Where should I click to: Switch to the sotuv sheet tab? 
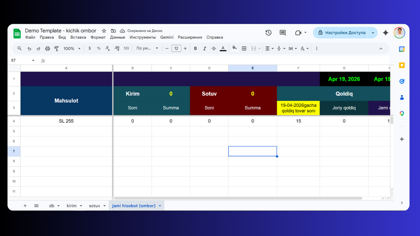94,206
